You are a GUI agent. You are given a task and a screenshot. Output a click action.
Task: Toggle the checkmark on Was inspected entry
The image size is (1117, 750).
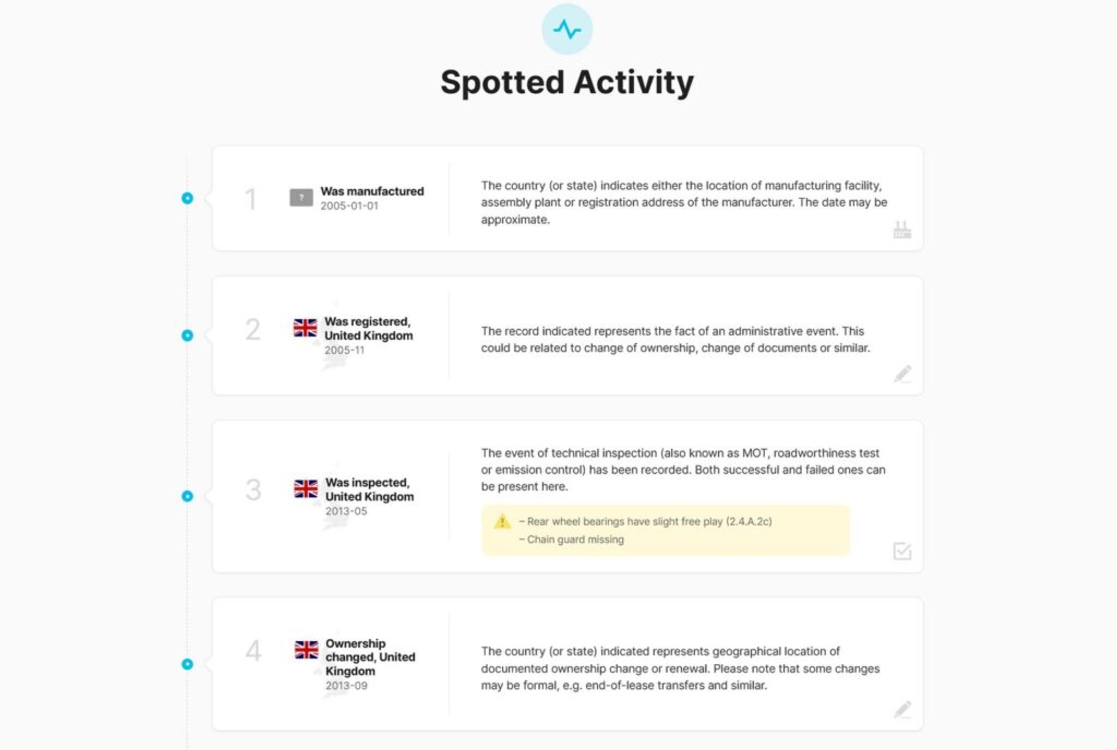pyautogui.click(x=902, y=551)
